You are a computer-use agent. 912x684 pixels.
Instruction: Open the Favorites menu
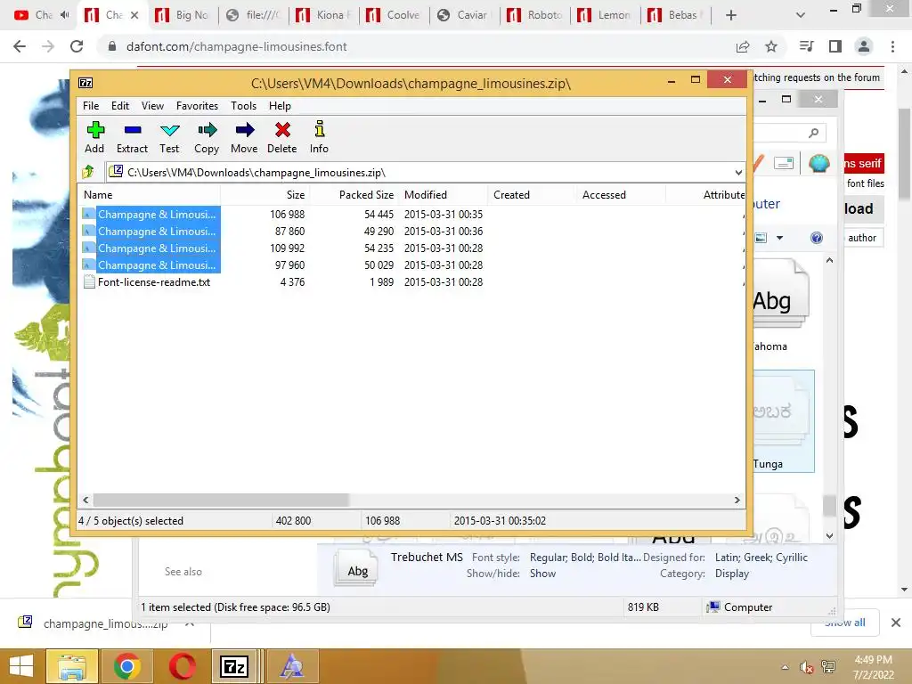coord(197,106)
